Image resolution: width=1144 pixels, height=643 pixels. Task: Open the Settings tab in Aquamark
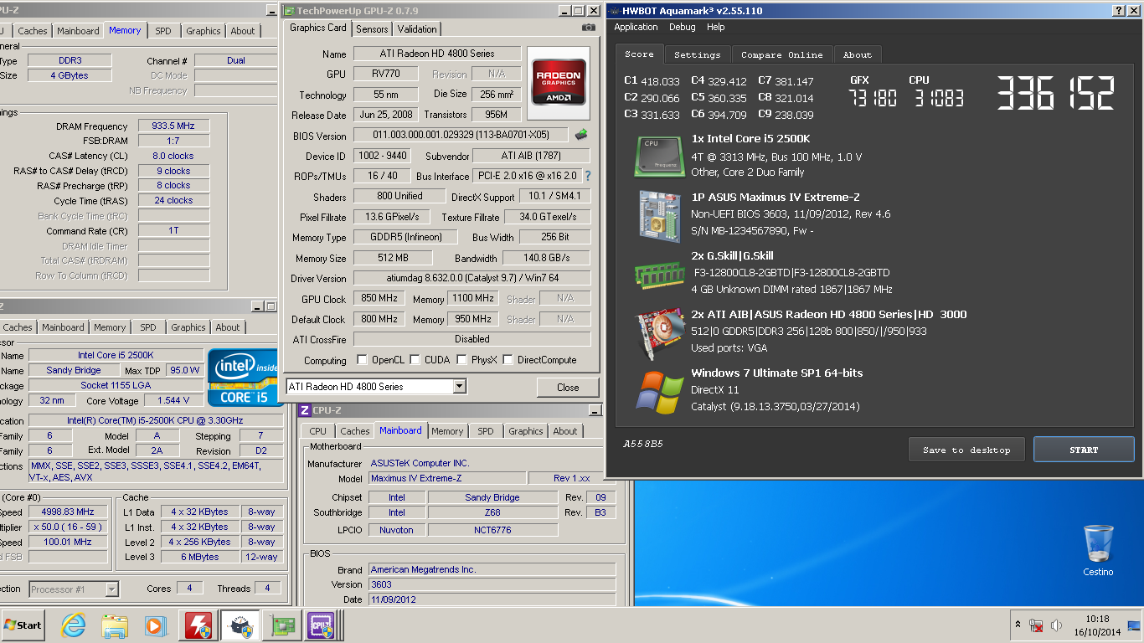697,54
